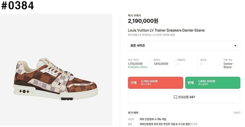This screenshot has height=127, width=245.
Task: Click the 발매가 1,810,000원 release price
Action: click(x=161, y=64)
